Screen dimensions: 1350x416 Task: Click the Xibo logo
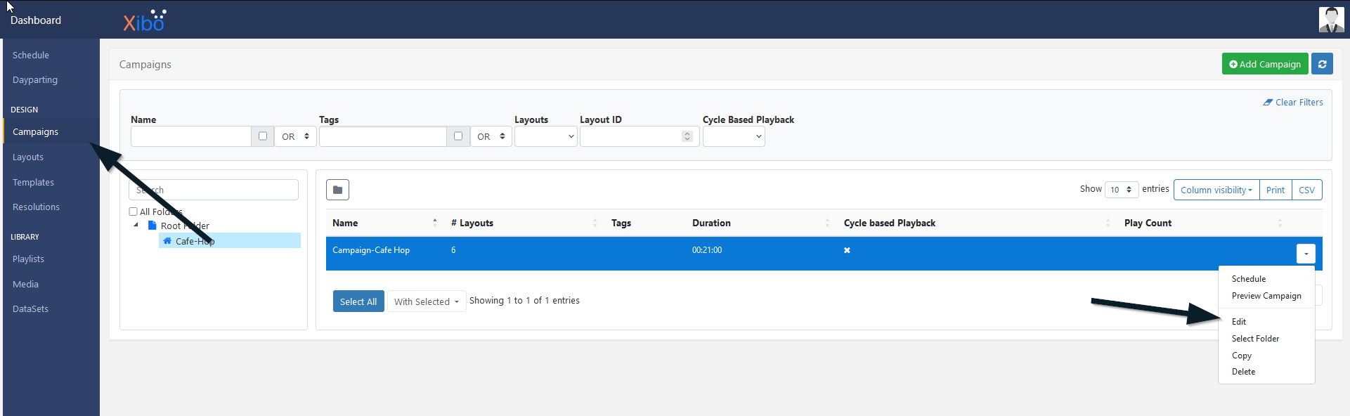click(145, 20)
